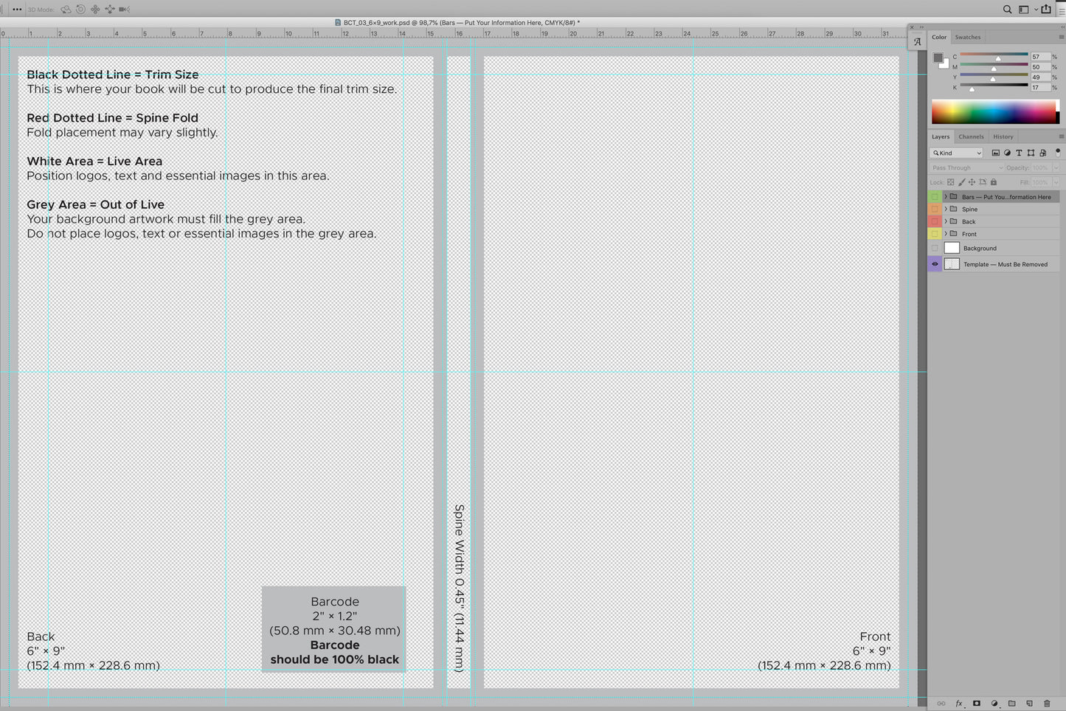This screenshot has height=711, width=1066.
Task: Hide the Template — Must Be Removed layer
Action: pyautogui.click(x=935, y=264)
